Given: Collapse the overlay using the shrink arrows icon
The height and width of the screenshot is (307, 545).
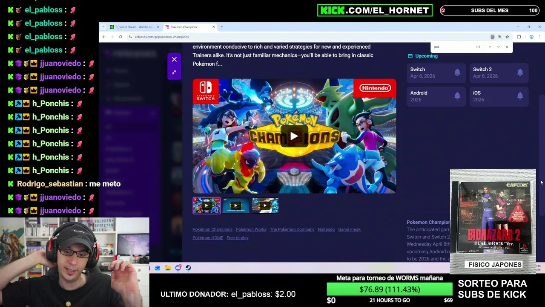Looking at the screenshot, I should (174, 72).
